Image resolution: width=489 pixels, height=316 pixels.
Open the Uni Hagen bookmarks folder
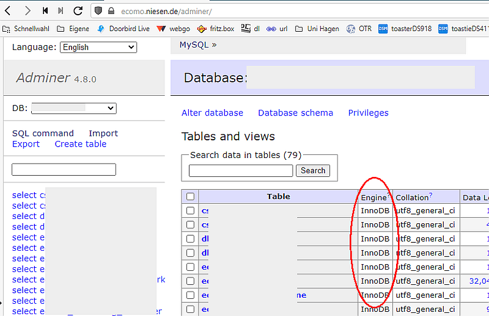pos(317,29)
